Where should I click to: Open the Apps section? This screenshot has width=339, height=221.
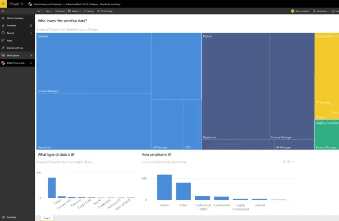(10, 40)
